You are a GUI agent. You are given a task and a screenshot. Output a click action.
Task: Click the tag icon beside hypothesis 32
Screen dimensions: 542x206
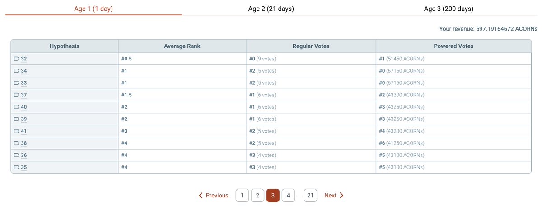[x=17, y=59]
